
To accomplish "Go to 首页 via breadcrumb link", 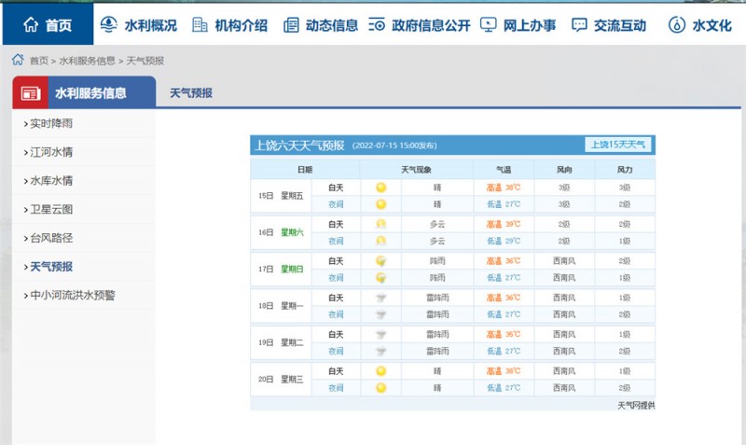I will pos(39,61).
